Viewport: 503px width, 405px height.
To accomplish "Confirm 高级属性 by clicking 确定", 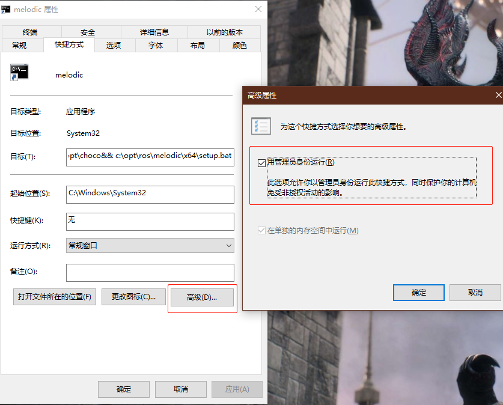I will 418,293.
